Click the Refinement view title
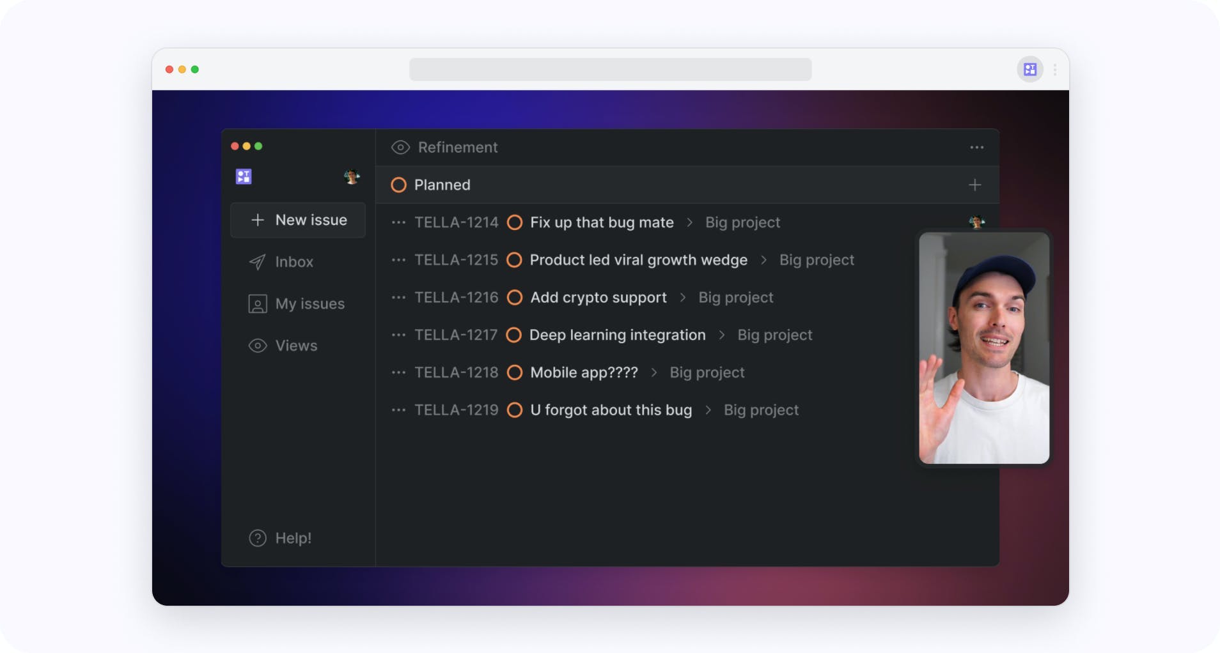This screenshot has height=653, width=1220. tap(458, 148)
